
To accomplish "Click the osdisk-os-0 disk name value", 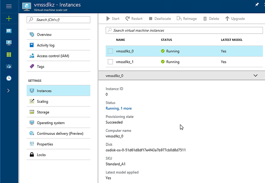I will click(x=145, y=150).
